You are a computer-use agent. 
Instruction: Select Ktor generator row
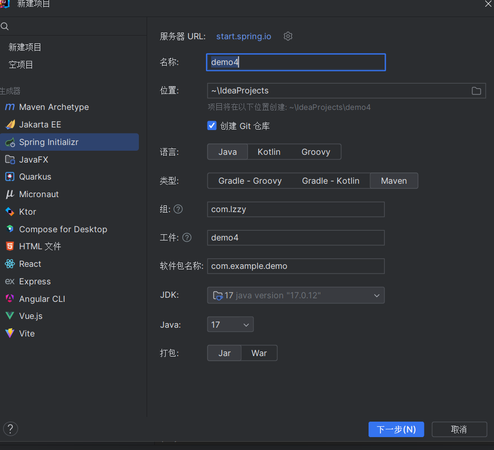[69, 212]
